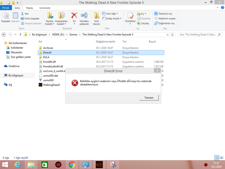Create a folder with Yeni klasör
Image resolution: width=225 pixels, height=169 pixels.
[x=96, y=19]
